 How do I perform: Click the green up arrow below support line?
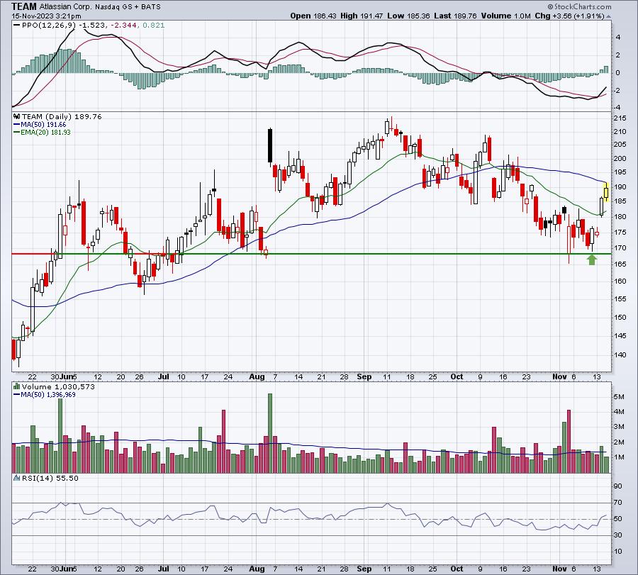[x=592, y=259]
